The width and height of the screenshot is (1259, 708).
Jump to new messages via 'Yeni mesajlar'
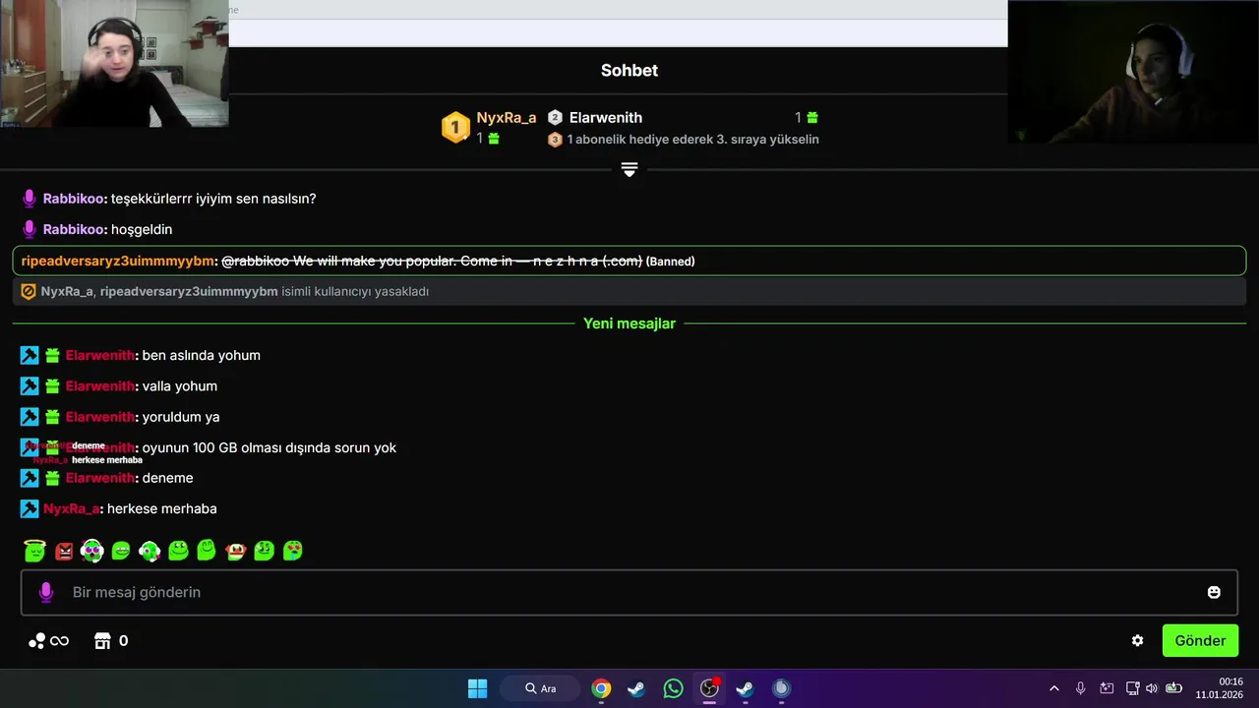coord(629,324)
